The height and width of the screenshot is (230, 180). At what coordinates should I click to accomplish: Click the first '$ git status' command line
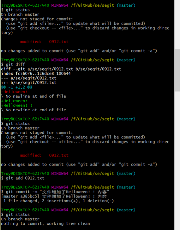pyautogui.click(x=15, y=10)
